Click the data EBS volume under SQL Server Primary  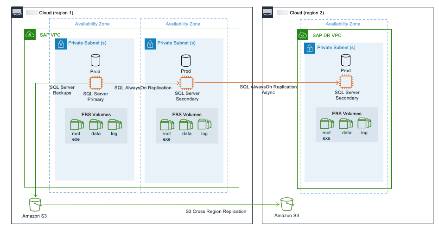(x=95, y=125)
